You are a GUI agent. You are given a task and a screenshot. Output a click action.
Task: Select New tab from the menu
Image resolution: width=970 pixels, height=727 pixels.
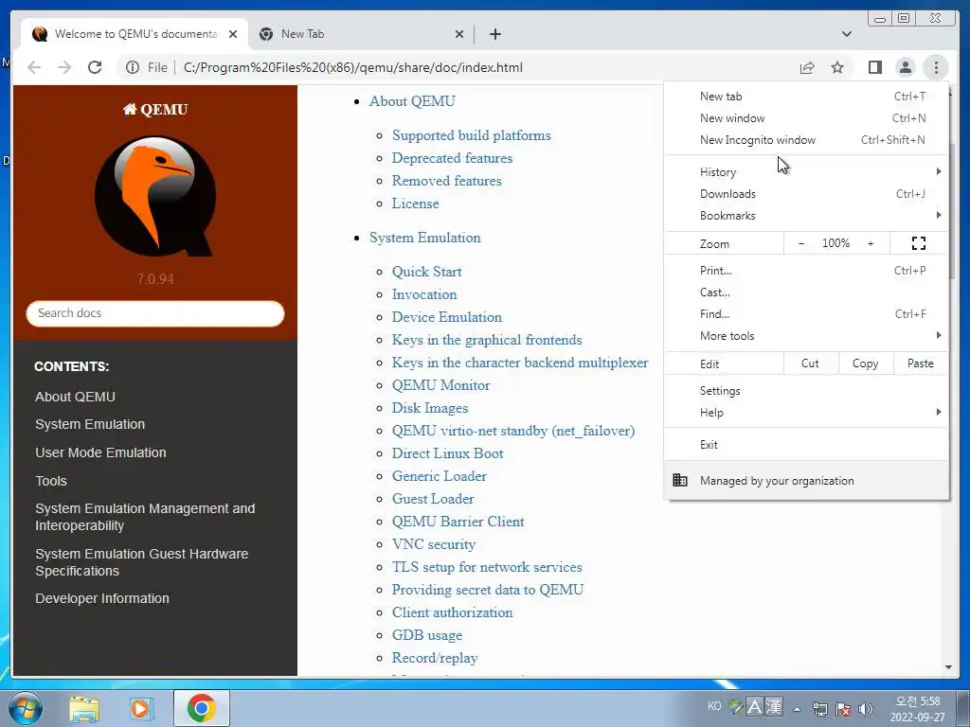pos(806,96)
